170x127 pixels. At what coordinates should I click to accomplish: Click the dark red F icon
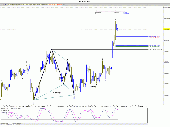(x=3, y=5)
